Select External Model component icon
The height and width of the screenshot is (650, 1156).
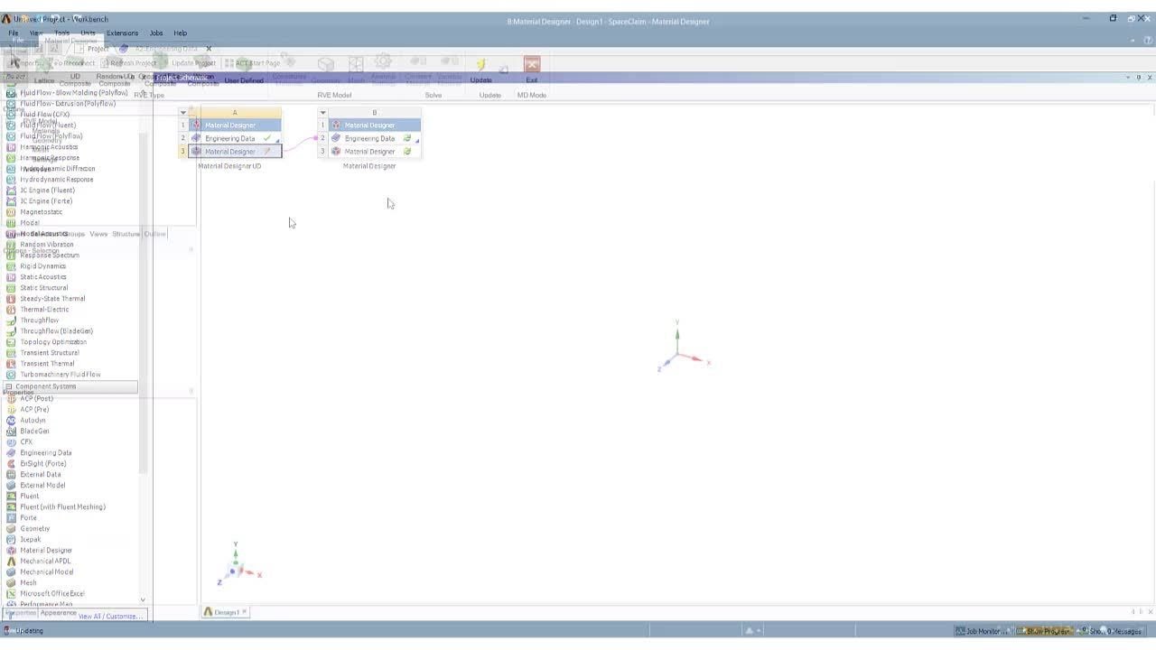click(11, 485)
